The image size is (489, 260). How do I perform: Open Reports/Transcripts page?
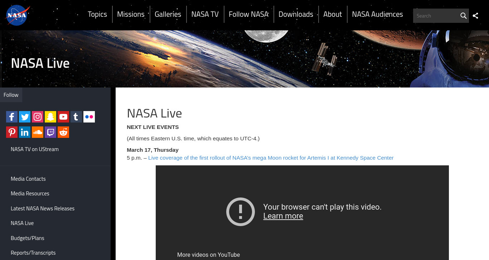click(33, 253)
